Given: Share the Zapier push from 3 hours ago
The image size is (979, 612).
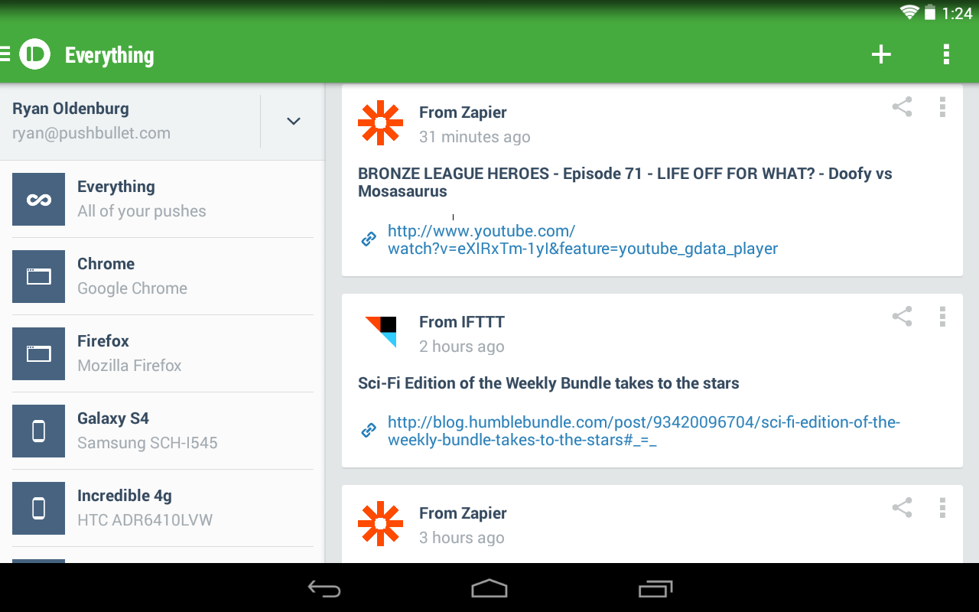Looking at the screenshot, I should pyautogui.click(x=903, y=508).
